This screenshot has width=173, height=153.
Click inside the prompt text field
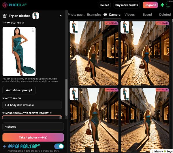coord(32,117)
